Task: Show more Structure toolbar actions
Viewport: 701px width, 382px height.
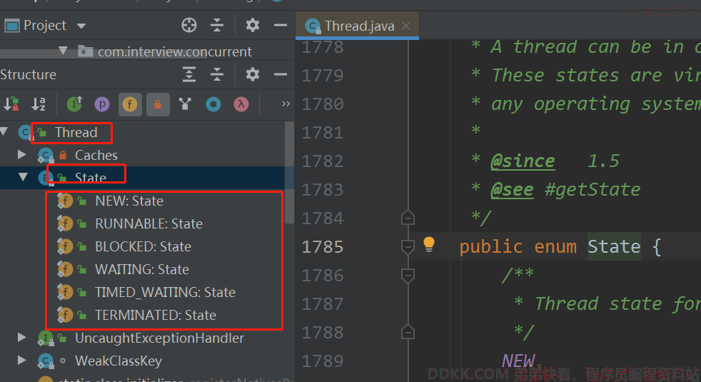Action: (286, 104)
